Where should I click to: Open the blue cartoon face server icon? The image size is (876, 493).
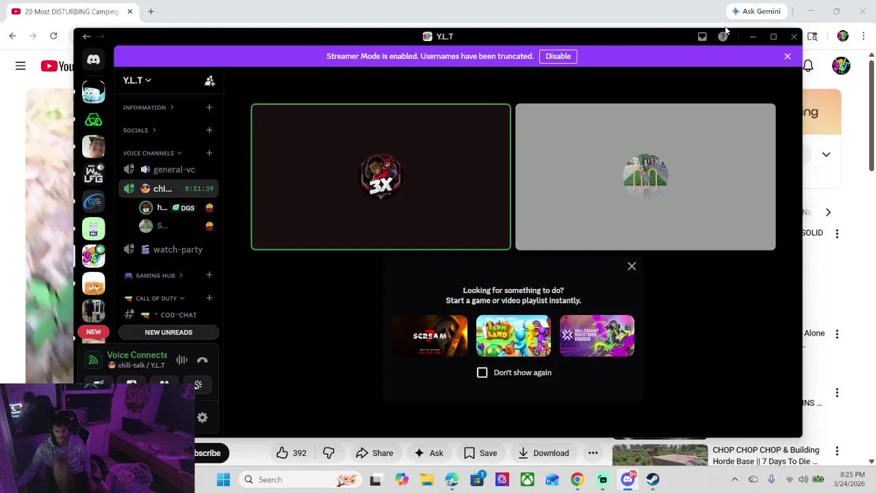(x=94, y=92)
